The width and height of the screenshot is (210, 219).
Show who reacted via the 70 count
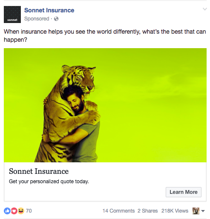[x=29, y=211]
